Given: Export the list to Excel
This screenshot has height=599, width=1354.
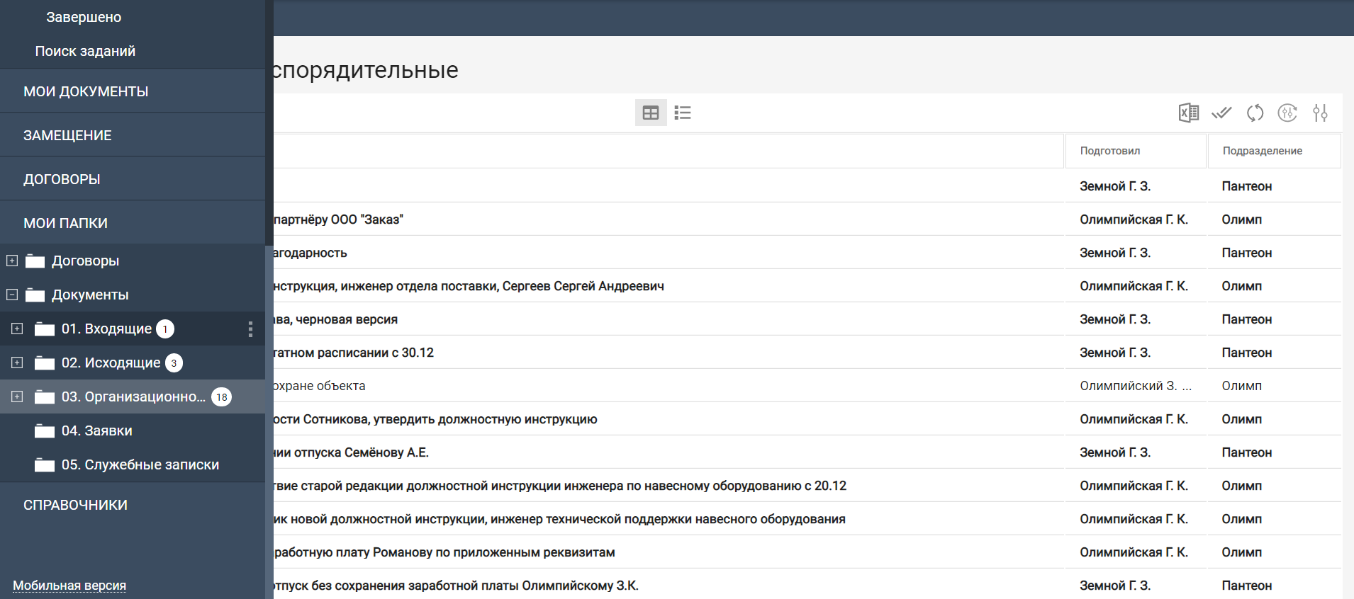Looking at the screenshot, I should (x=1188, y=113).
